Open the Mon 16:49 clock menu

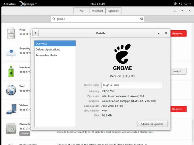click(97, 4)
